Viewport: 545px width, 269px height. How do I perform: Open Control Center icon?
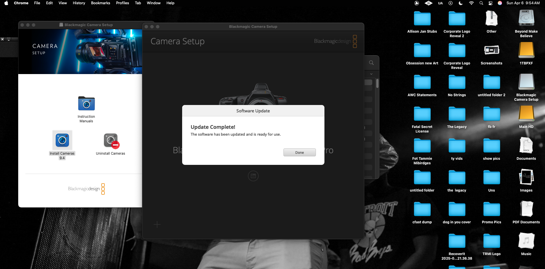490,3
